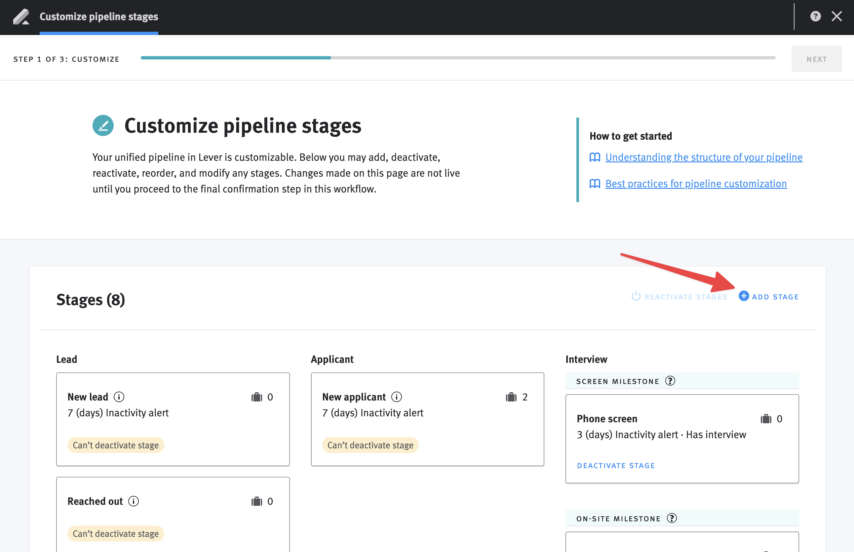This screenshot has width=854, height=552.
Task: Click Can't deactivate stage badge on Reached out
Action: coord(116,534)
